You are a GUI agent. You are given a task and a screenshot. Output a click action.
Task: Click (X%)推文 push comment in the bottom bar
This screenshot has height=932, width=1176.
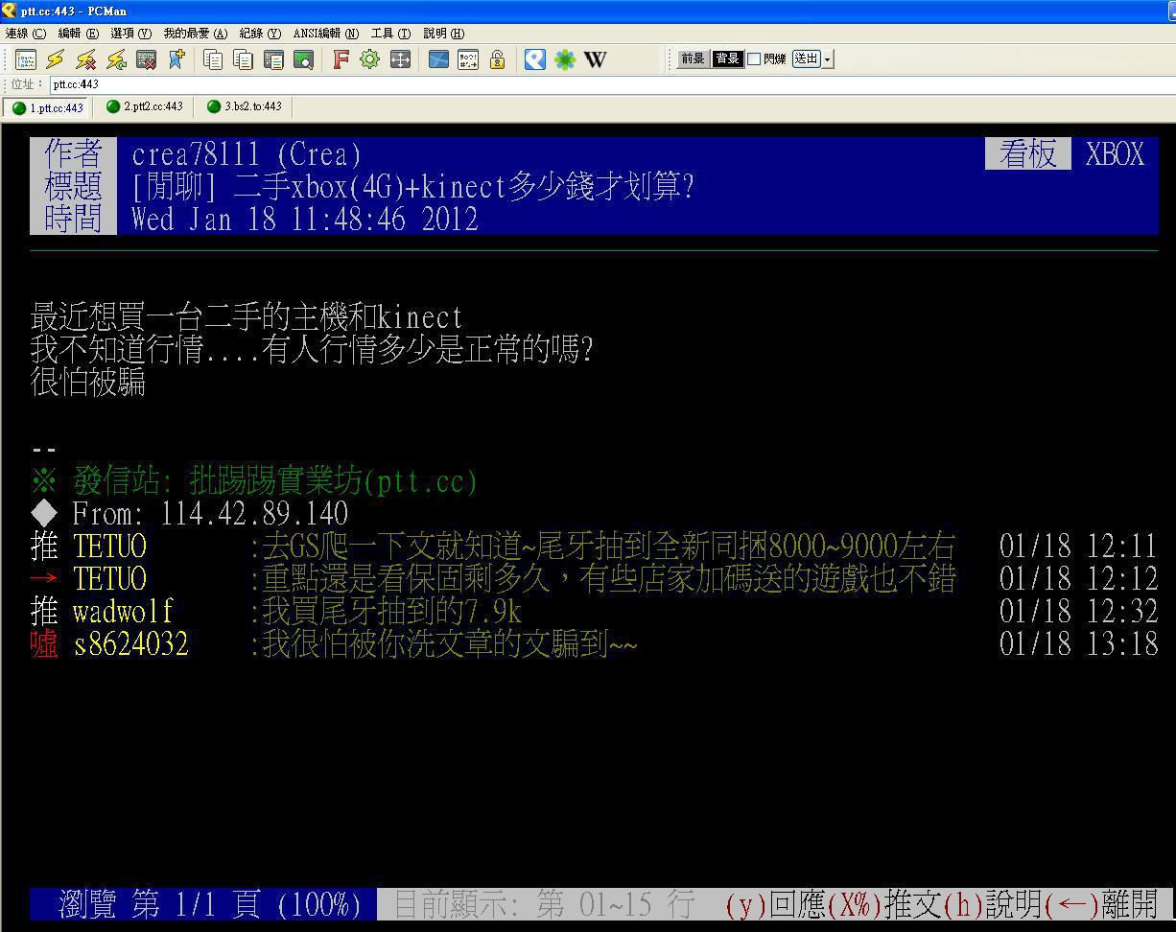pyautogui.click(x=884, y=903)
